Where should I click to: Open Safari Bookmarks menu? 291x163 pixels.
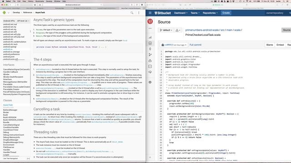click(x=40, y=1)
